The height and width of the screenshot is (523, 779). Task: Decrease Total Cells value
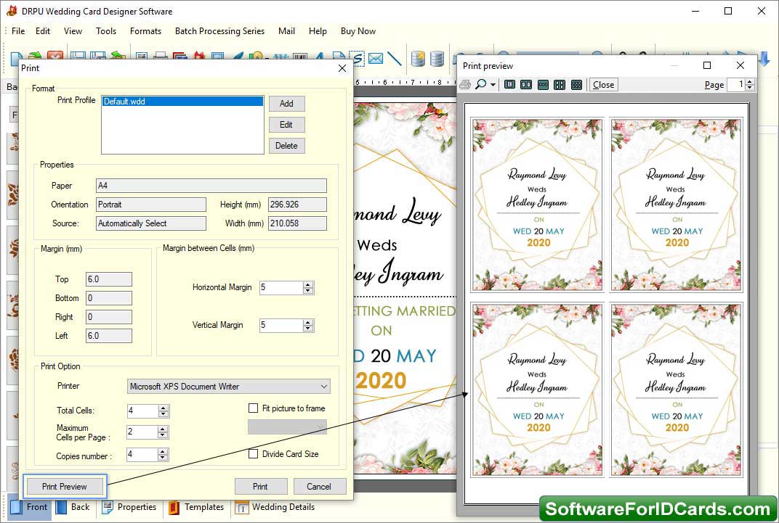pyautogui.click(x=164, y=414)
